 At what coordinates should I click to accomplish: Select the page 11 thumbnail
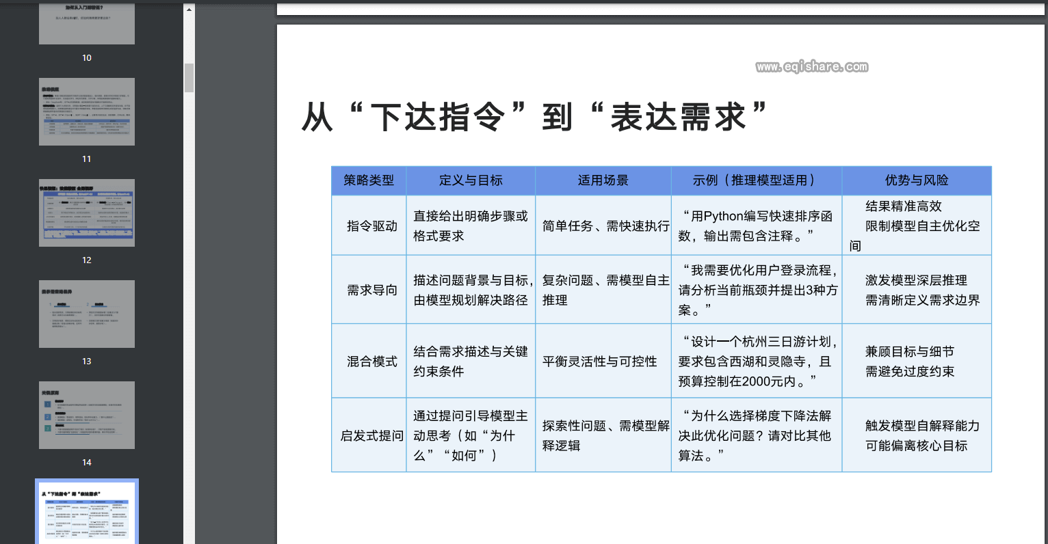click(x=87, y=111)
